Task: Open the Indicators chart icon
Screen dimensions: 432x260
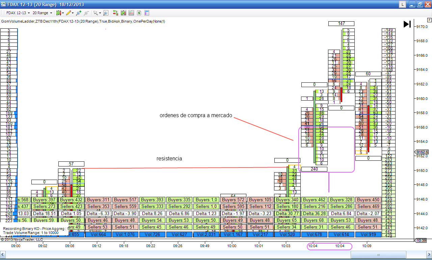Action: point(131,13)
